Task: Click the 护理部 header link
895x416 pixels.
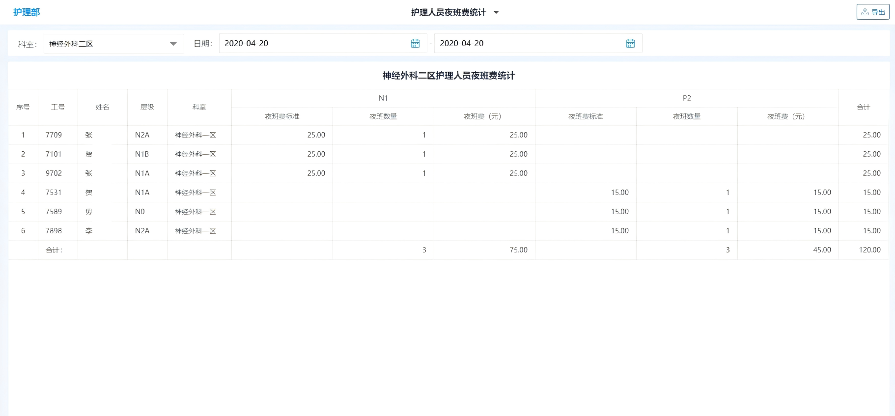Action: pyautogui.click(x=27, y=12)
